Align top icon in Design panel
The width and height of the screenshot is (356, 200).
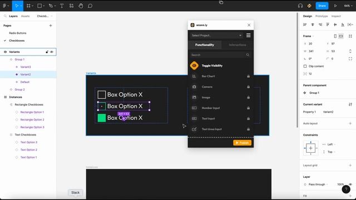point(328,24)
